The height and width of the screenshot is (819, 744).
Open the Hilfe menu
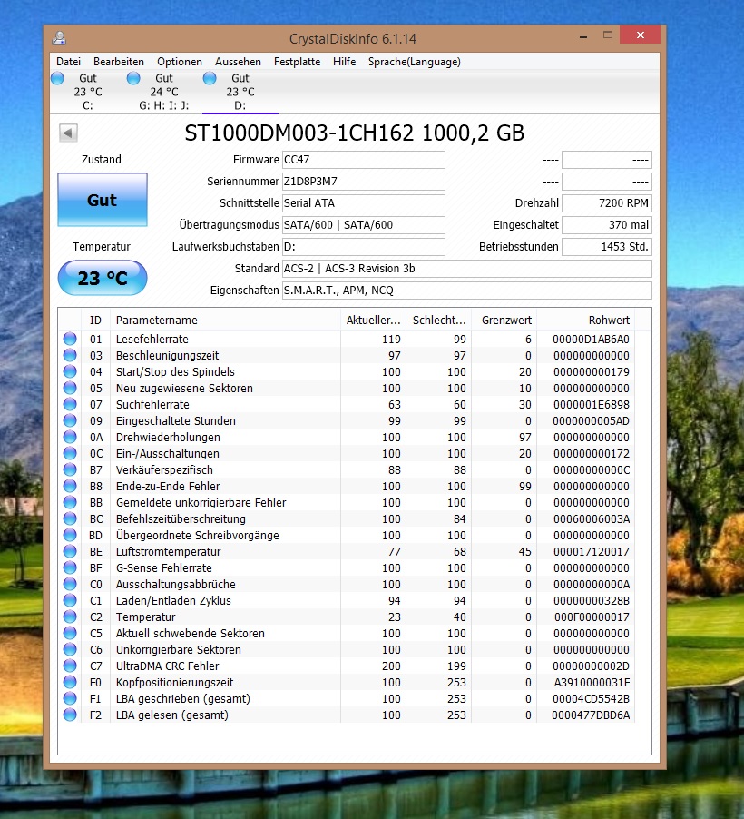pyautogui.click(x=345, y=62)
